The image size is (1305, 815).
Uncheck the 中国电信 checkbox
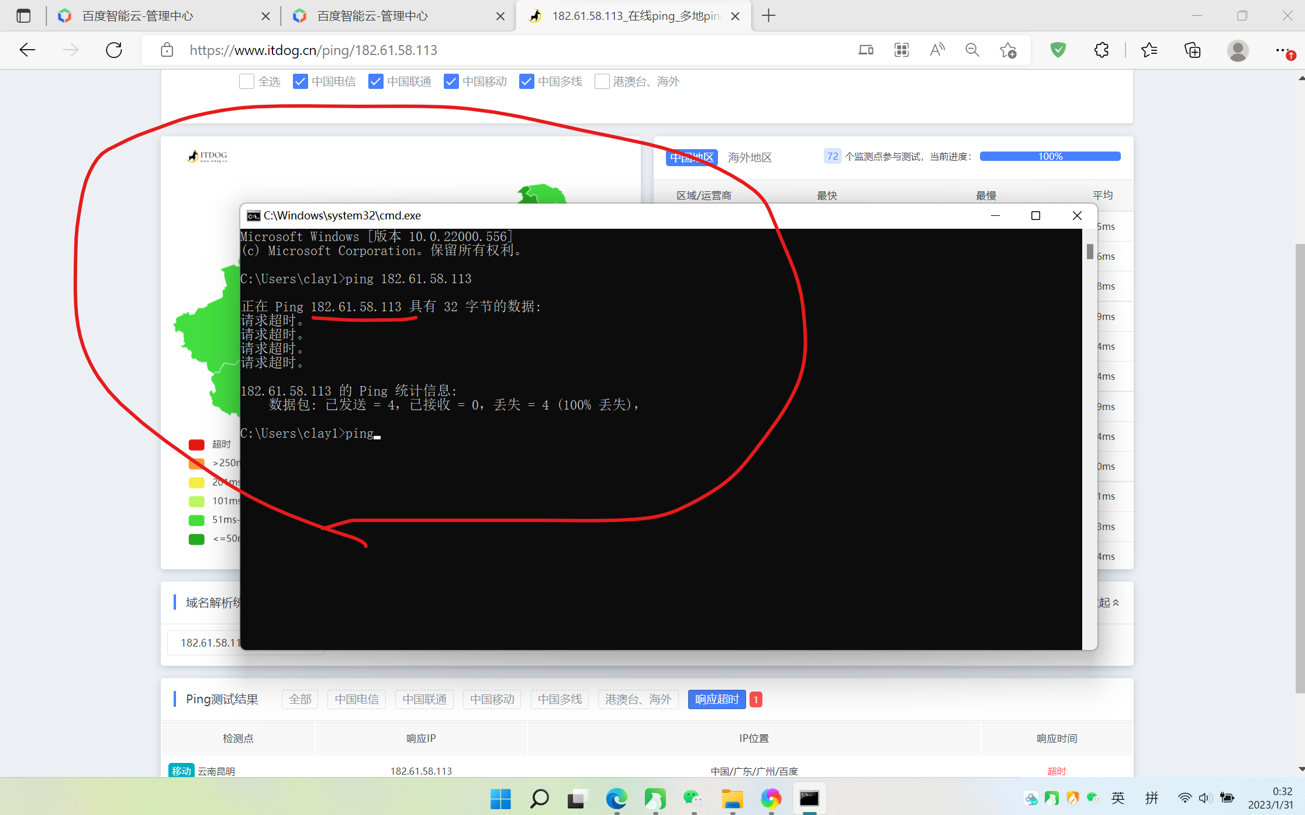(x=301, y=81)
